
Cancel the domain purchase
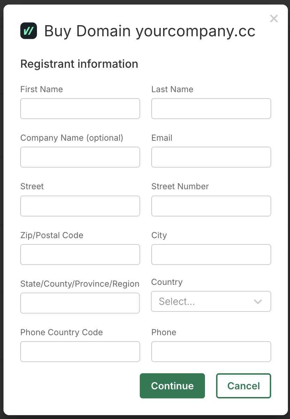(243, 386)
